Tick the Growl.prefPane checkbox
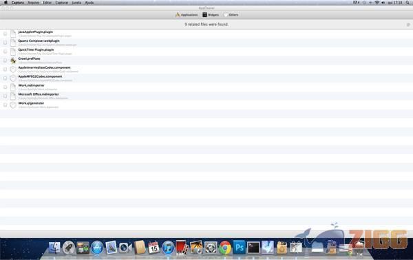 [5, 61]
